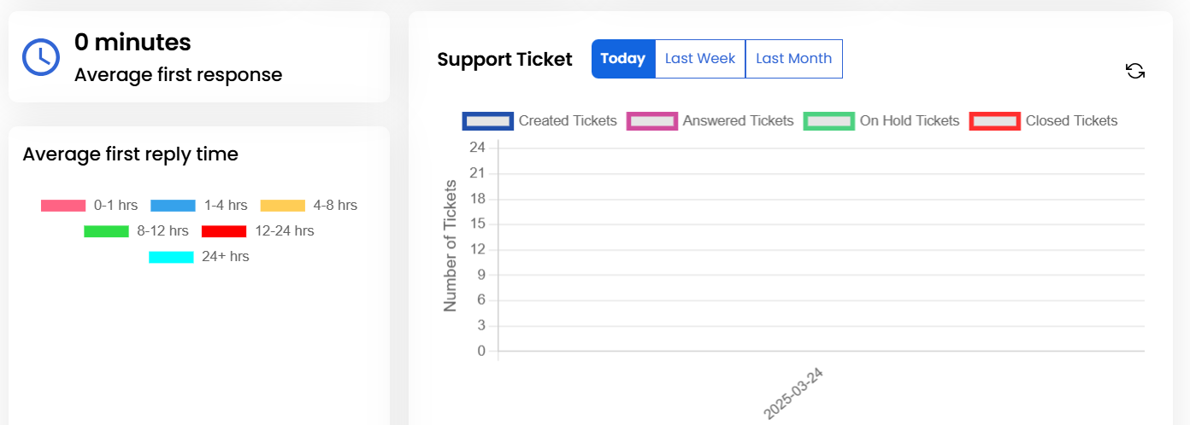This screenshot has width=1190, height=425.
Task: Click the blue 1-4 hrs color swatch
Action: [173, 206]
